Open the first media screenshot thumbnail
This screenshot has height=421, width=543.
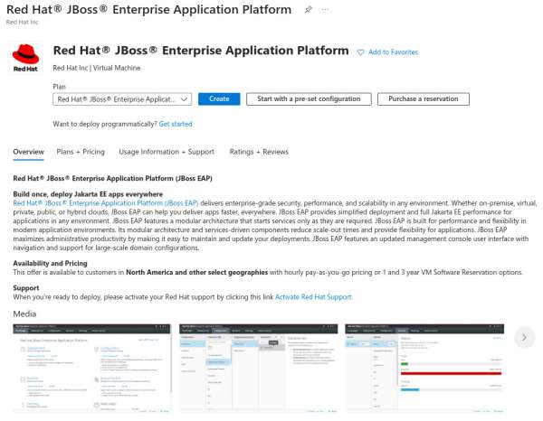pos(91,365)
